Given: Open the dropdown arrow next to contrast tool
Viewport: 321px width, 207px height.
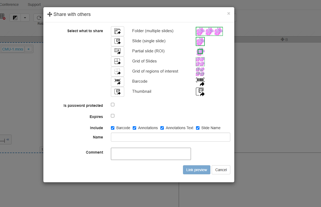Looking at the screenshot, I should pos(25,18).
